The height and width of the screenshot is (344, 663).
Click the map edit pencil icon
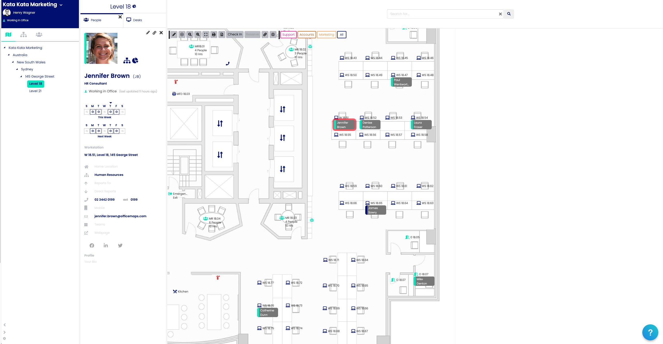click(x=174, y=34)
